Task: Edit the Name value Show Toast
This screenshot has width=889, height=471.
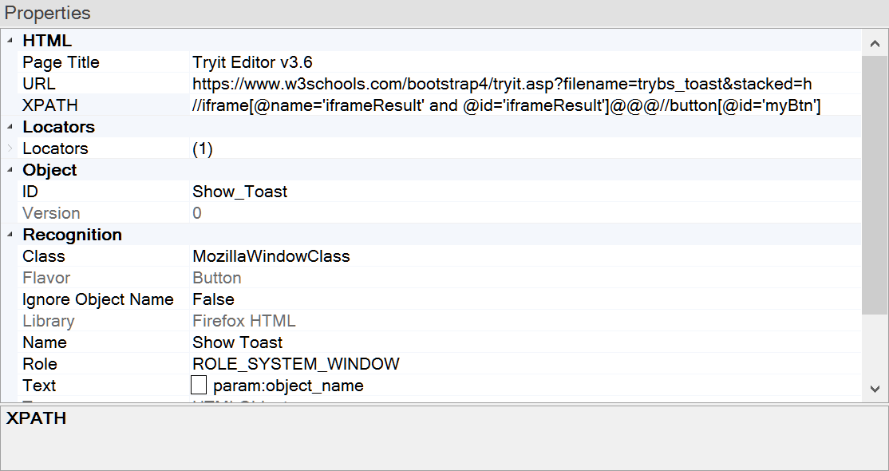Action: (237, 342)
